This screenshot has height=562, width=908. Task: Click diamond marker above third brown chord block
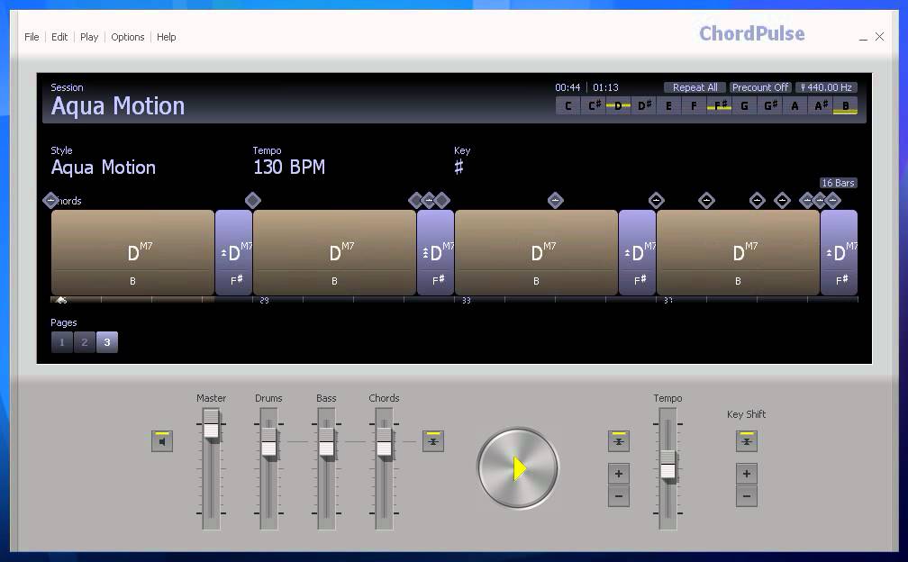(x=555, y=200)
